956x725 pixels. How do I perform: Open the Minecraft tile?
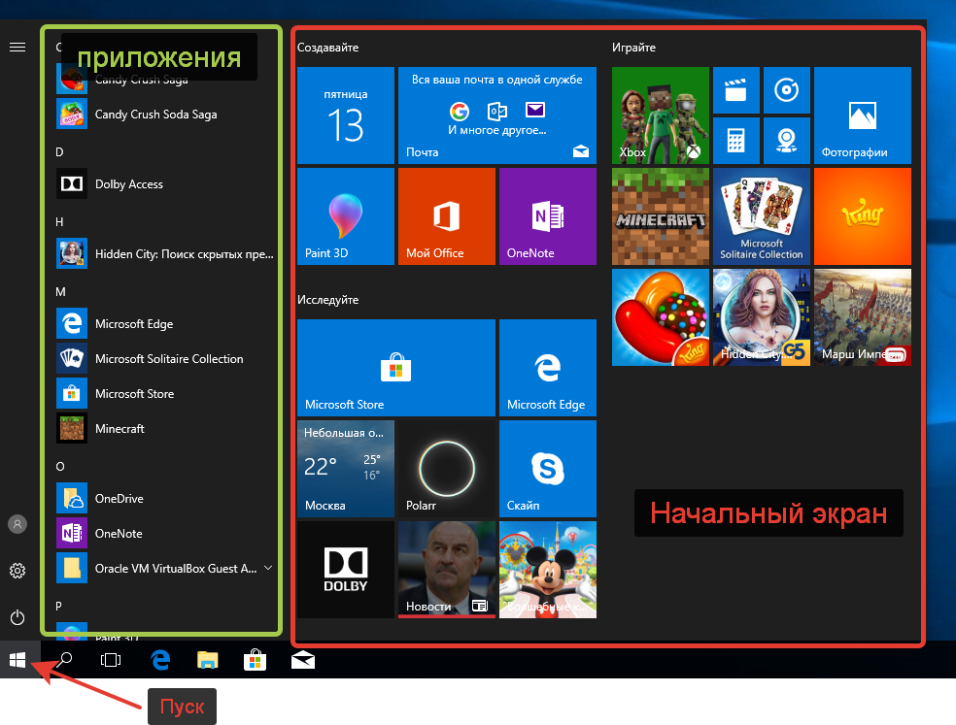tap(661, 216)
